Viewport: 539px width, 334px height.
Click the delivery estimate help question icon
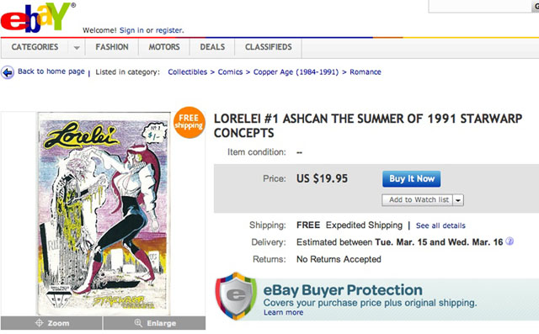(510, 241)
